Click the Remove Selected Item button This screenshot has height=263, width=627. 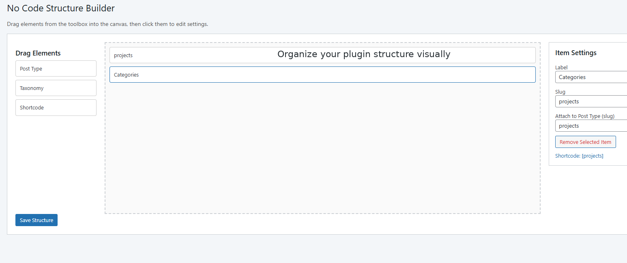pos(585,142)
